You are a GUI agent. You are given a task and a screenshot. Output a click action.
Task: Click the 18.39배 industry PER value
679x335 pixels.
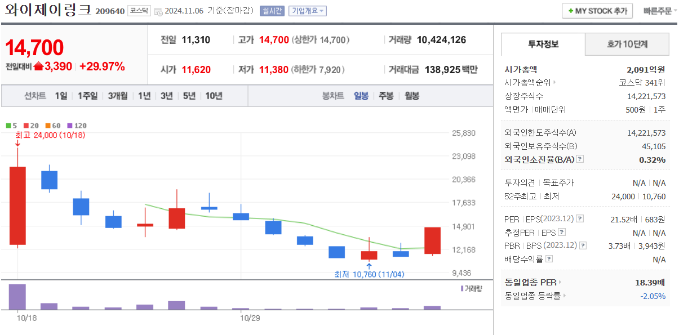coord(650,282)
